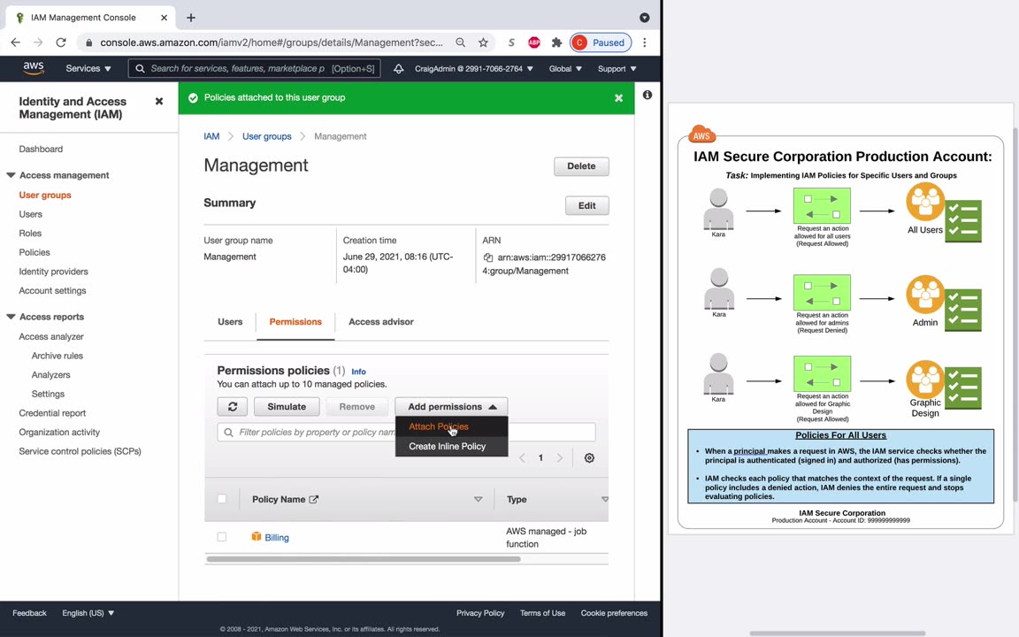Image resolution: width=1019 pixels, height=637 pixels.
Task: Copy the group ARN icon
Action: click(x=488, y=257)
